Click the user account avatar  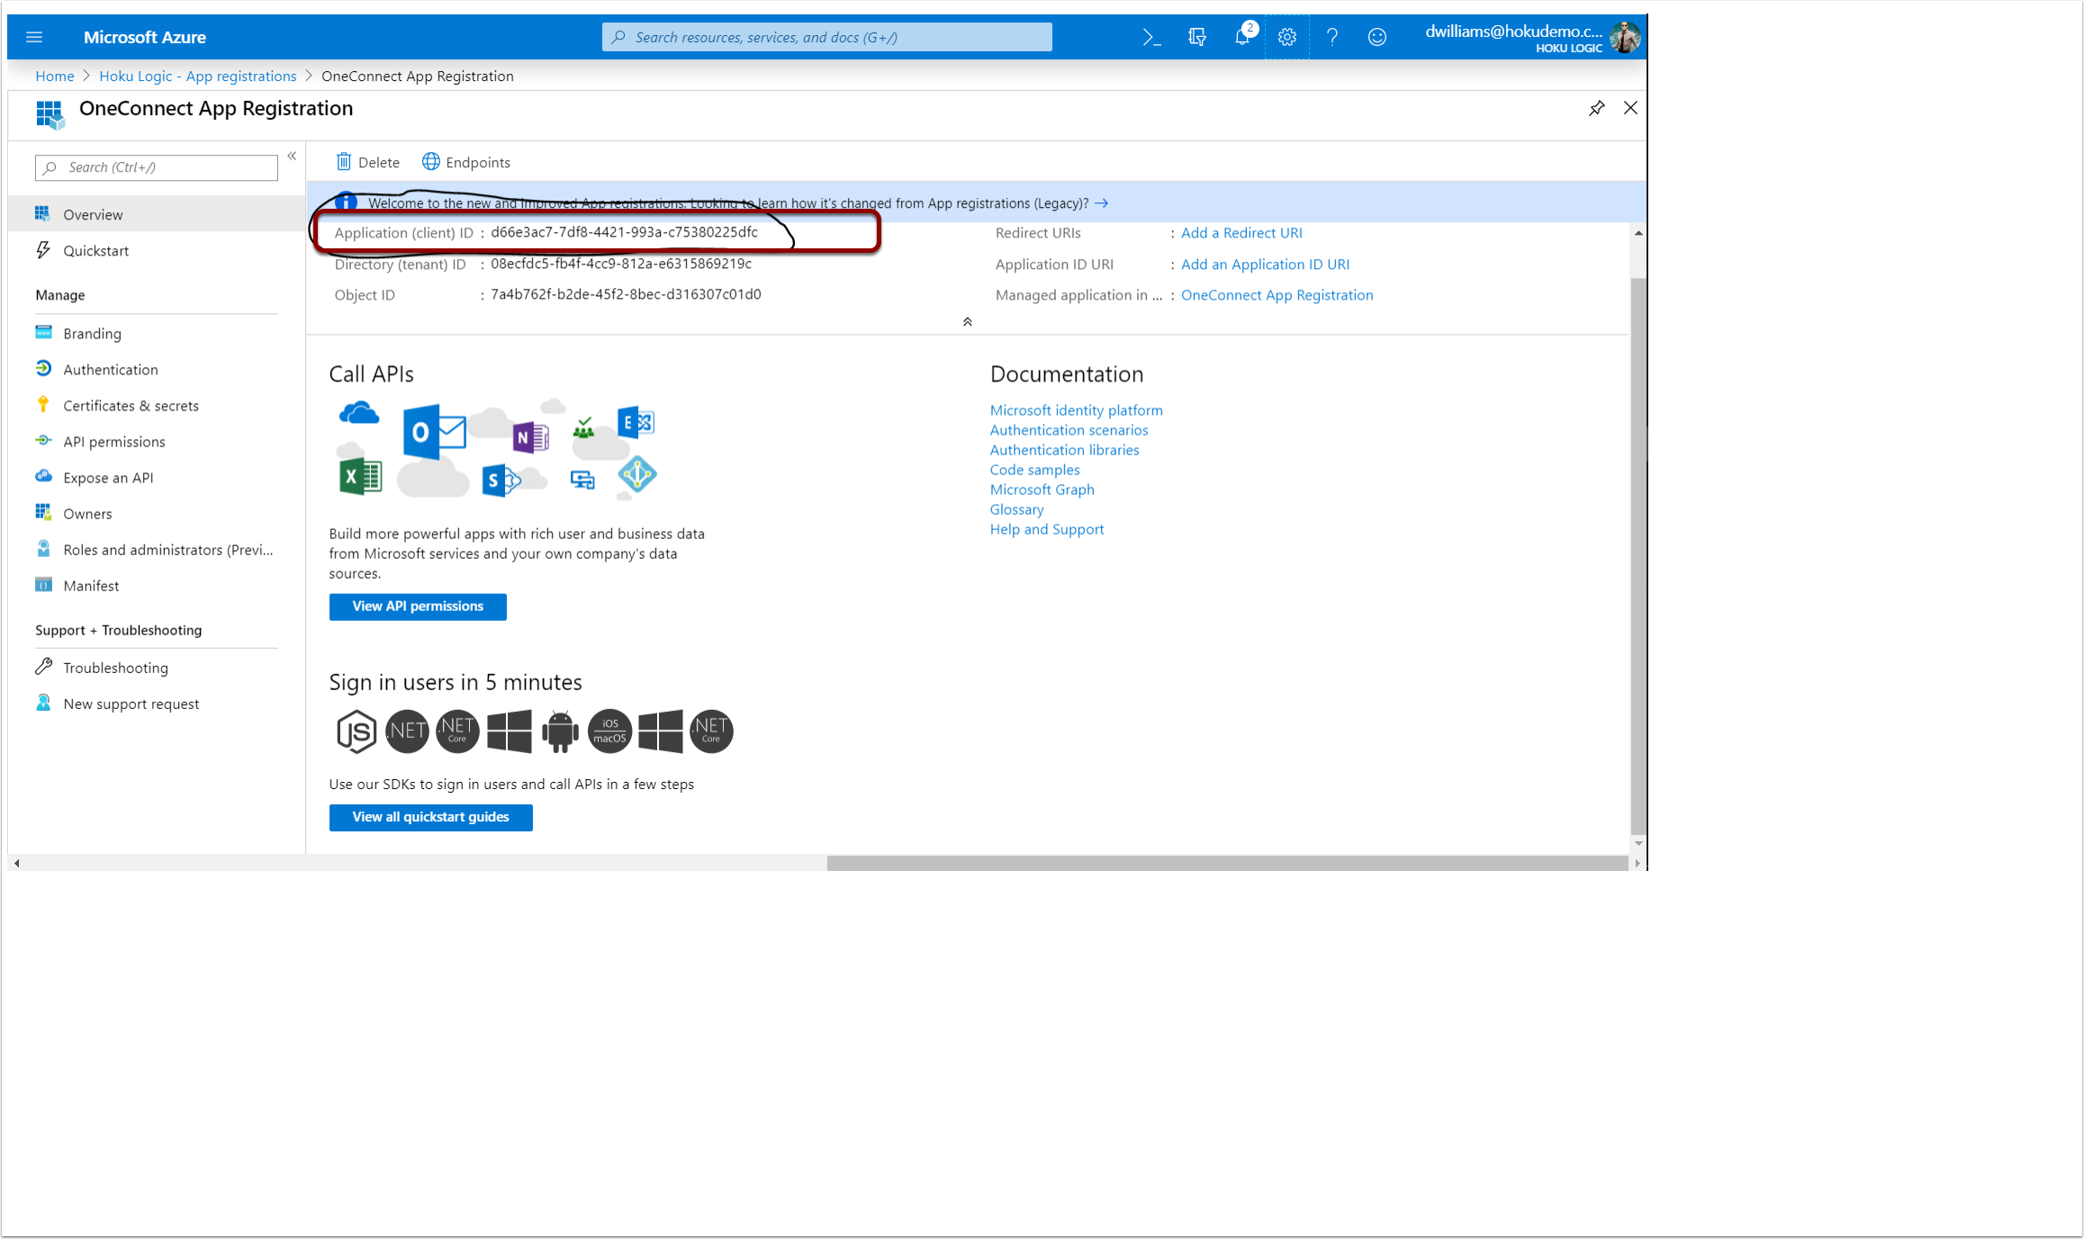point(1626,37)
